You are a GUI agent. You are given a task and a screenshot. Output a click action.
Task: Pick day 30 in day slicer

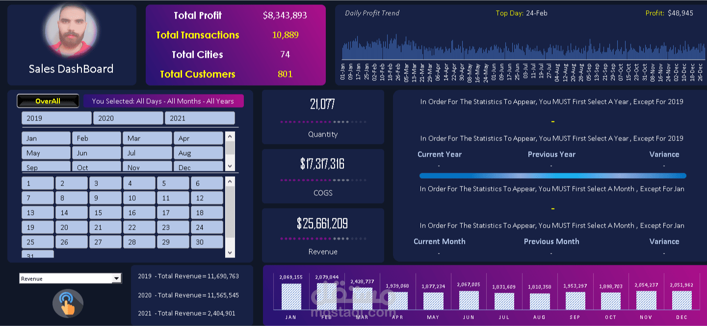pyautogui.click(x=207, y=242)
